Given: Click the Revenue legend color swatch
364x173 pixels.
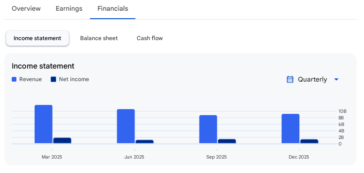Looking at the screenshot, I should click(x=14, y=79).
